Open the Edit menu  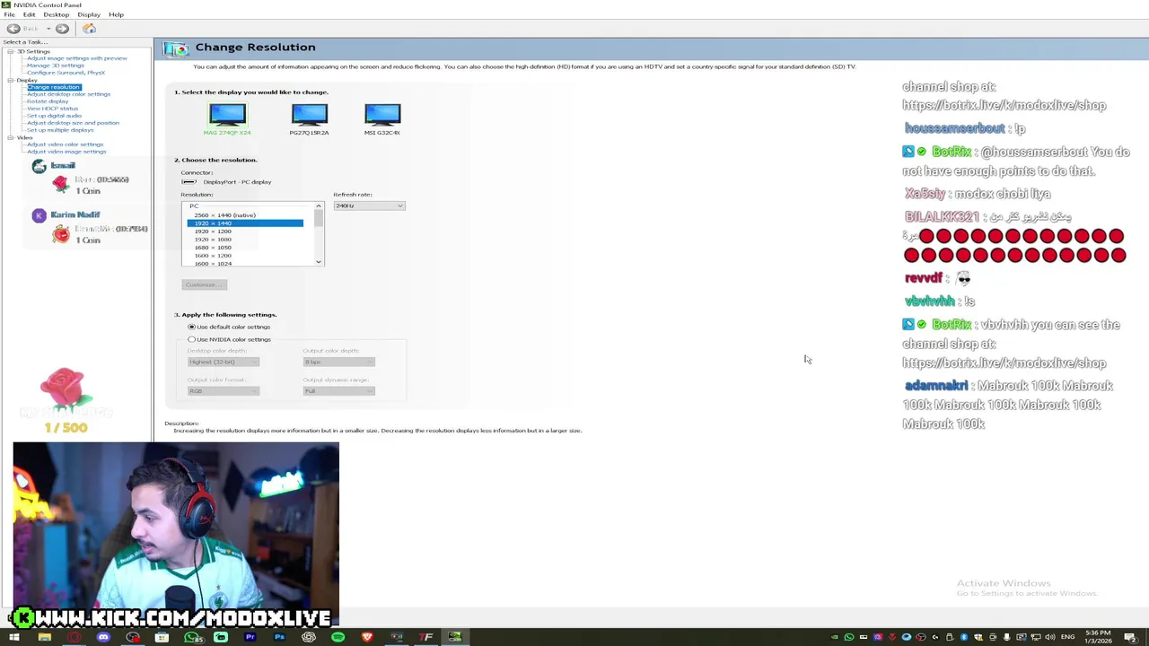click(29, 14)
